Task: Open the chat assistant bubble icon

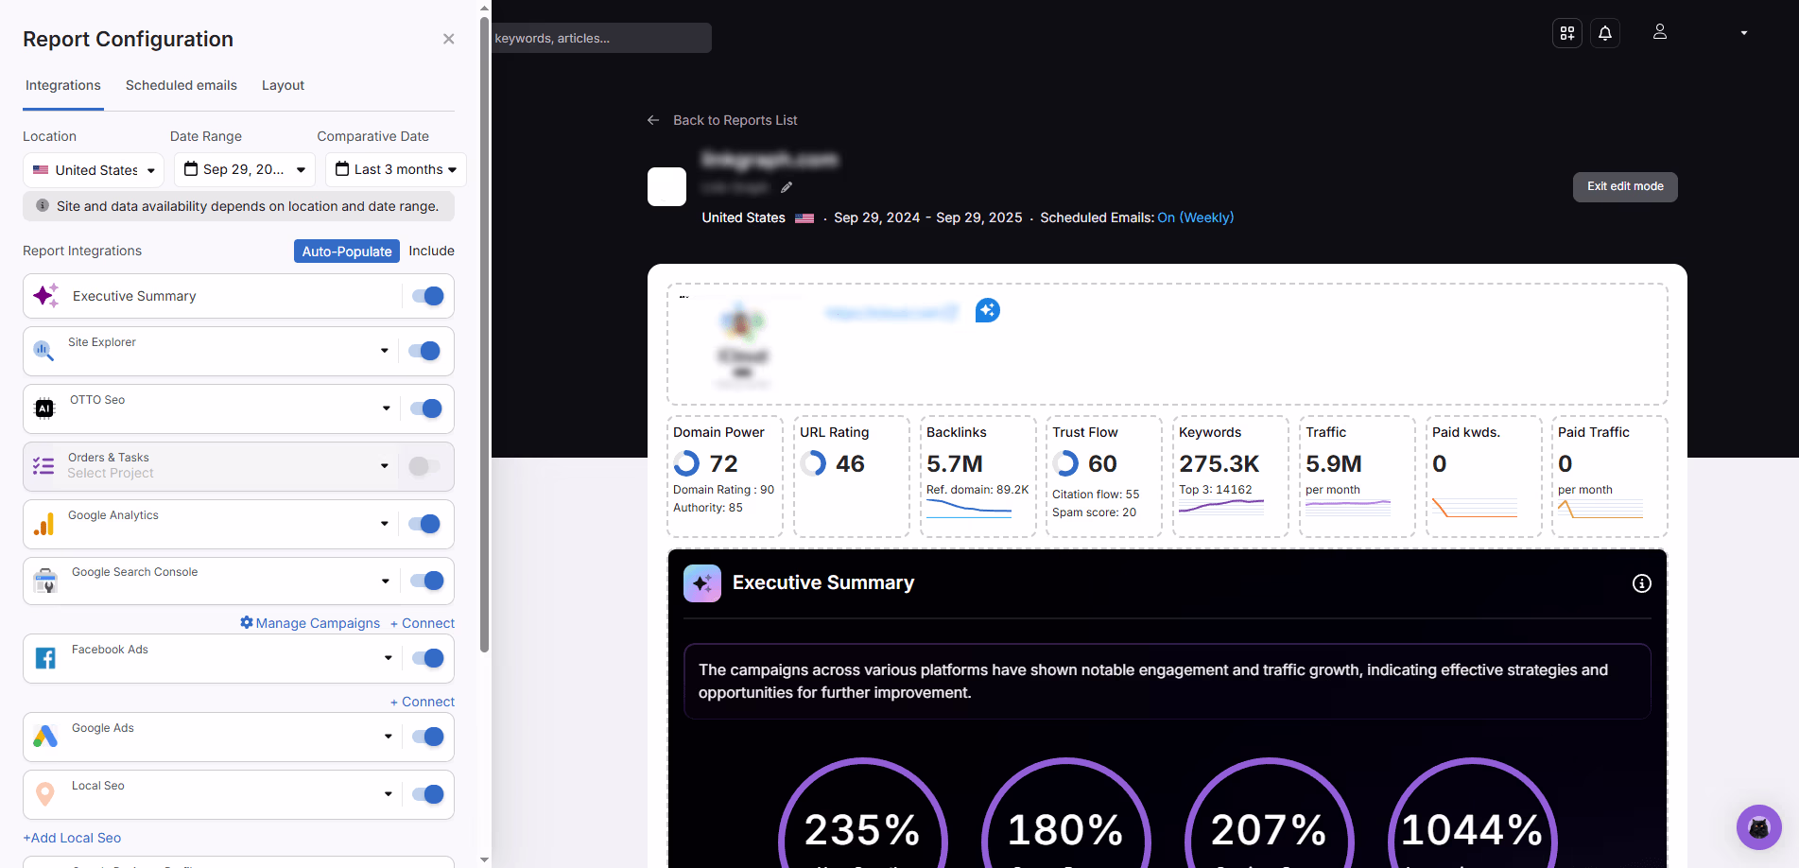Action: click(1758, 827)
